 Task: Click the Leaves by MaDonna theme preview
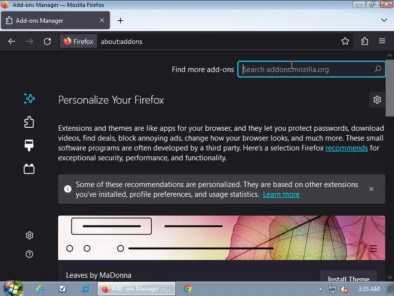tap(221, 238)
